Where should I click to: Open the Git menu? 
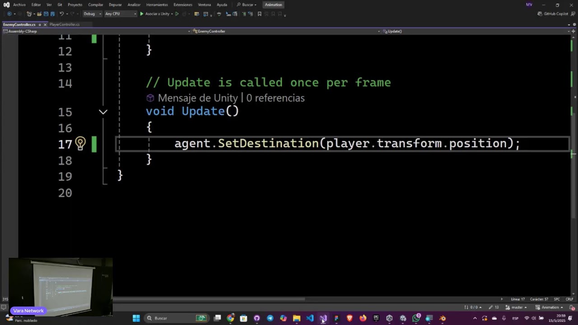pyautogui.click(x=60, y=5)
